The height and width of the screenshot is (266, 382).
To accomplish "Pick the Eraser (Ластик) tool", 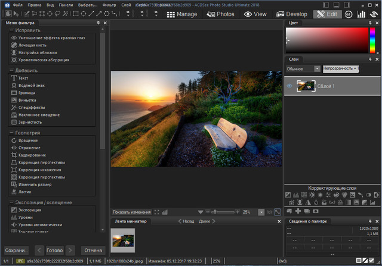I will pyautogui.click(x=26, y=192).
